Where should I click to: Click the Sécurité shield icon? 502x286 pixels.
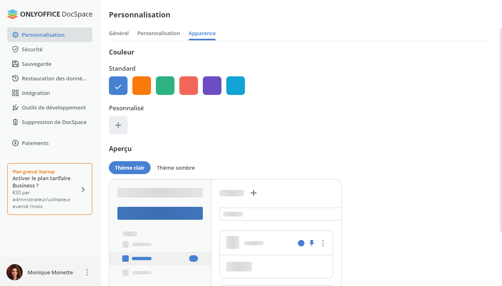tap(15, 49)
